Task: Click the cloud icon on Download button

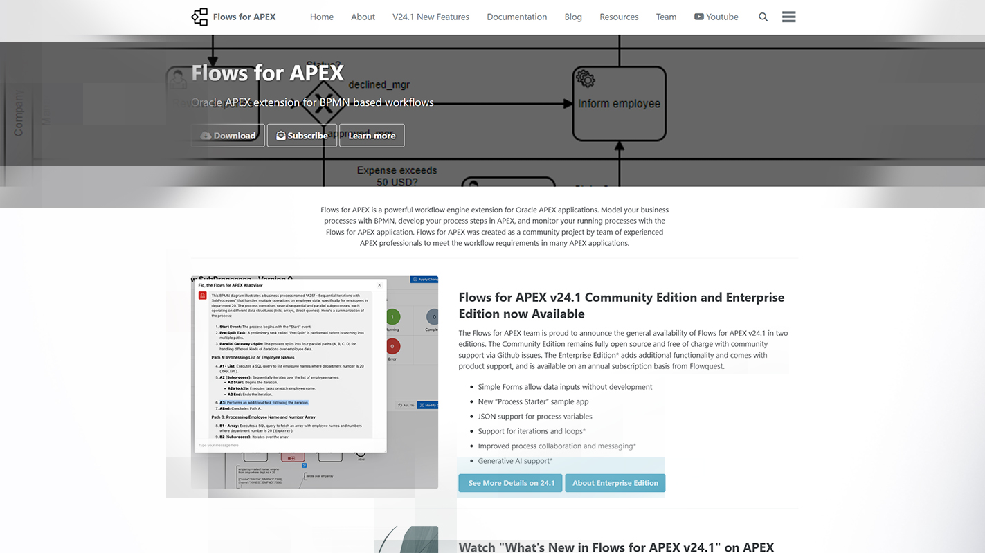Action: point(206,136)
